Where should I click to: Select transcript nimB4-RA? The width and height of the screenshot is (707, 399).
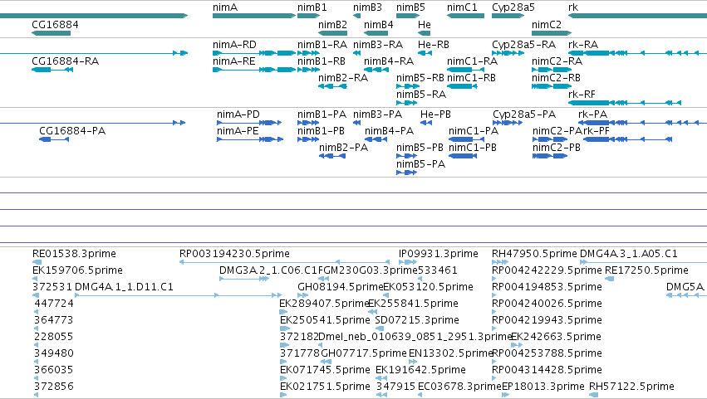pyautogui.click(x=376, y=70)
